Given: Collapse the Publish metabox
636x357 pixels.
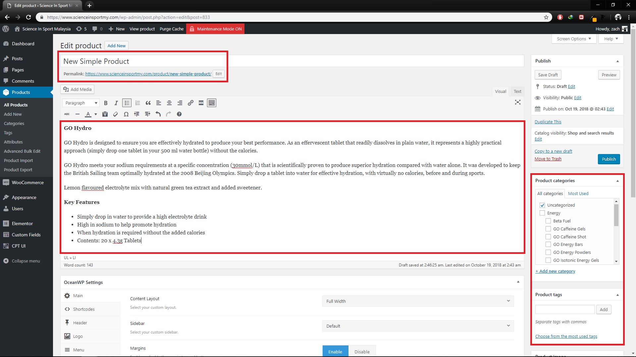Looking at the screenshot, I should (x=617, y=61).
